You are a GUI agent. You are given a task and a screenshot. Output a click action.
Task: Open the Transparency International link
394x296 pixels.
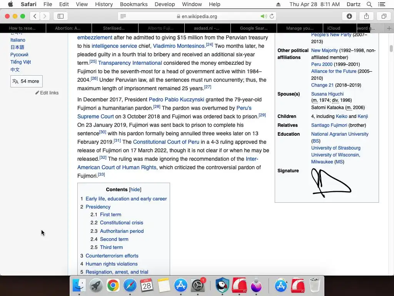130,63
